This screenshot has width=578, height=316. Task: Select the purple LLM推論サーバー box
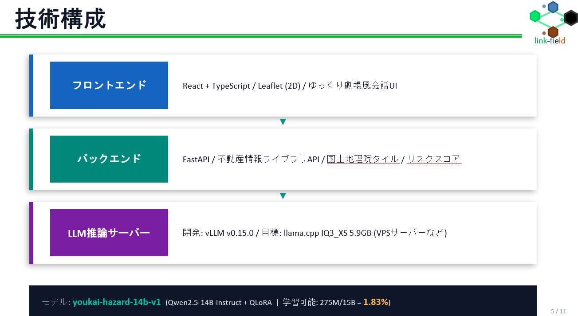point(109,233)
